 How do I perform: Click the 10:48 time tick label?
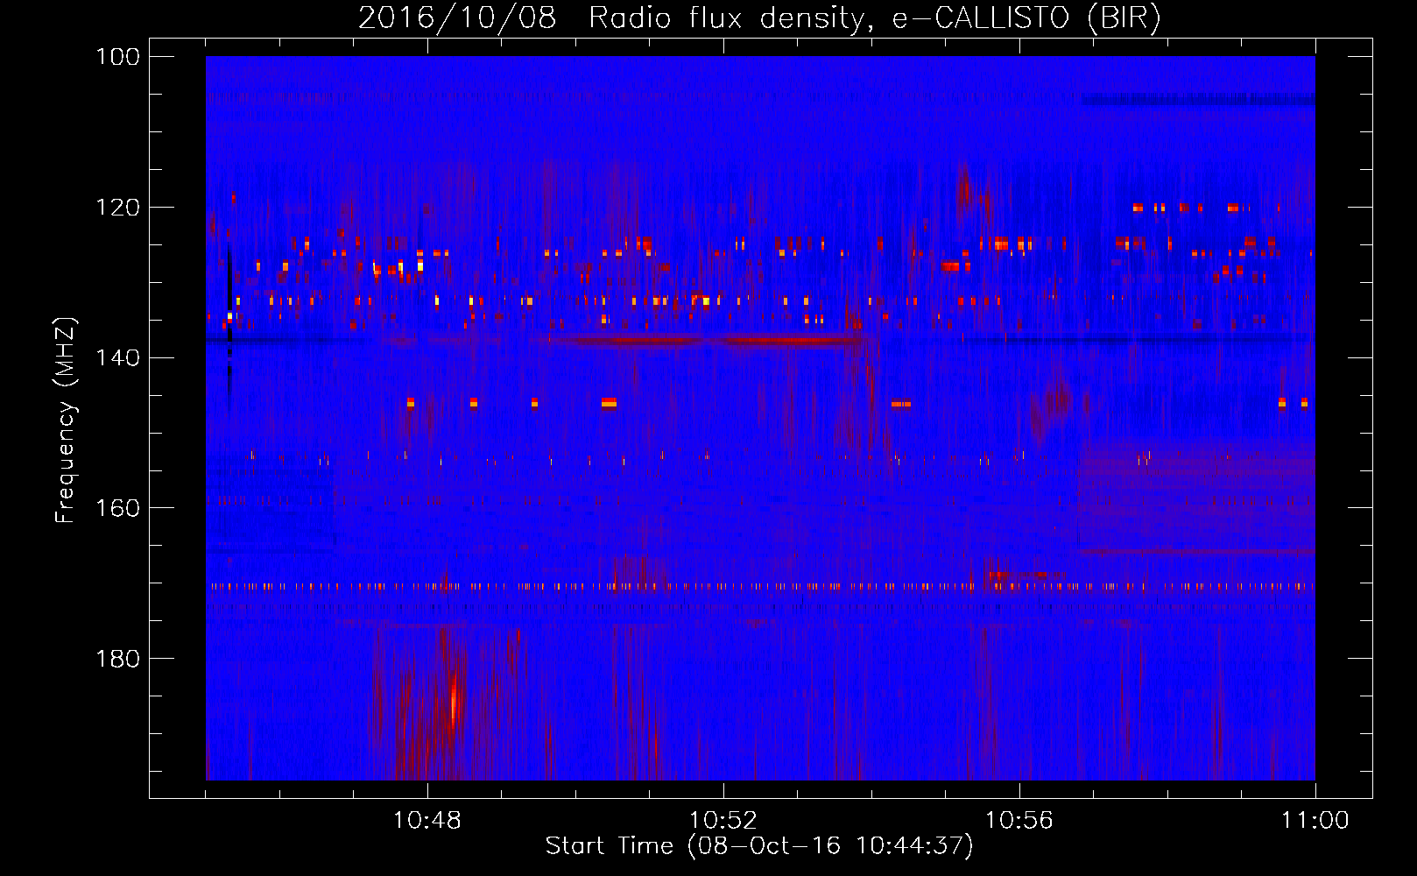click(427, 821)
